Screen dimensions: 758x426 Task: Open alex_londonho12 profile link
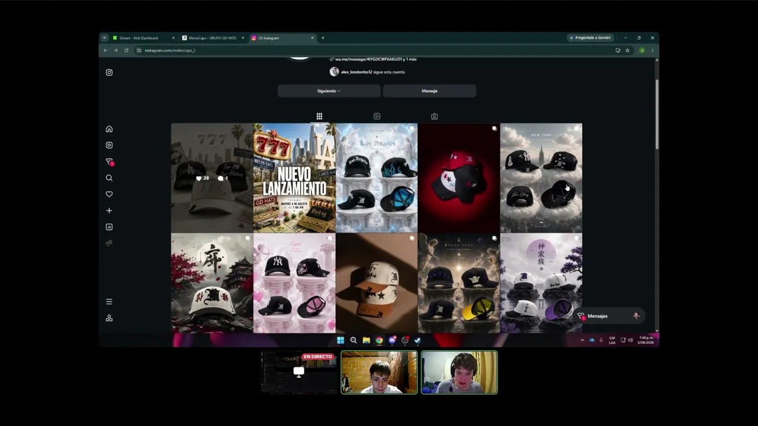click(356, 72)
